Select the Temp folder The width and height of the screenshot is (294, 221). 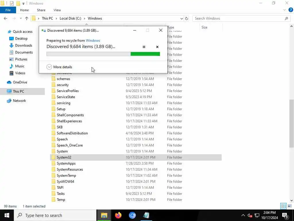(x=61, y=200)
